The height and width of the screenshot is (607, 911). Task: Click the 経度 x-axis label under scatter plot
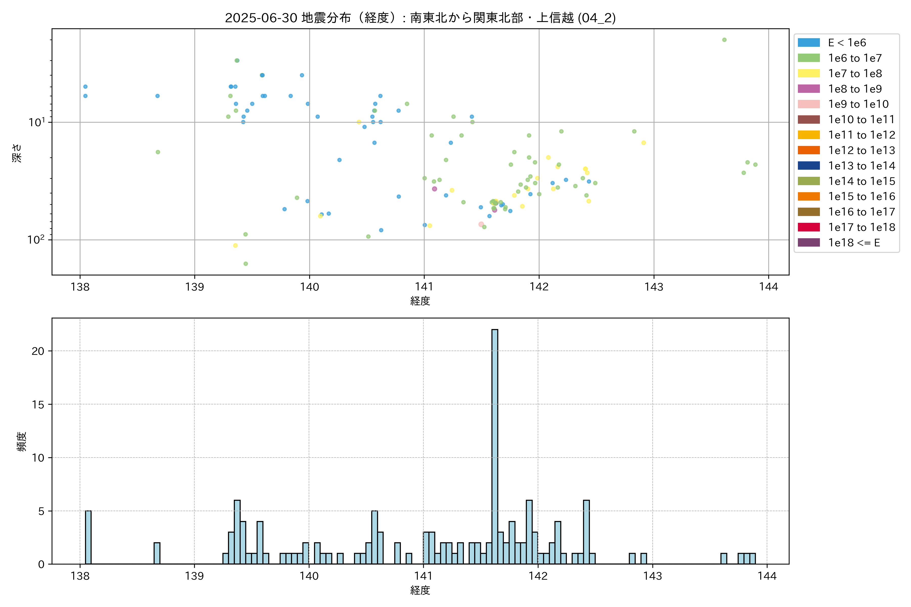[x=420, y=301]
